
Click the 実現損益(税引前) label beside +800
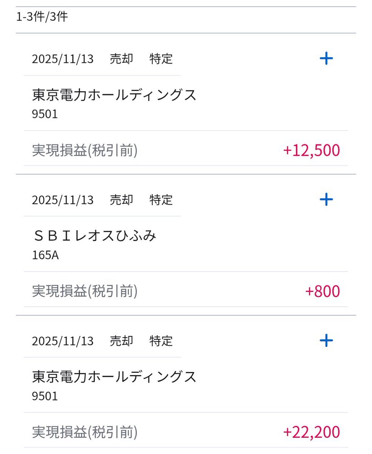tap(85, 291)
